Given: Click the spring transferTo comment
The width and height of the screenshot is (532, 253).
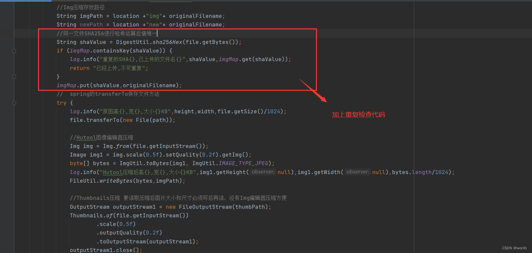Looking at the screenshot, I should [x=108, y=94].
